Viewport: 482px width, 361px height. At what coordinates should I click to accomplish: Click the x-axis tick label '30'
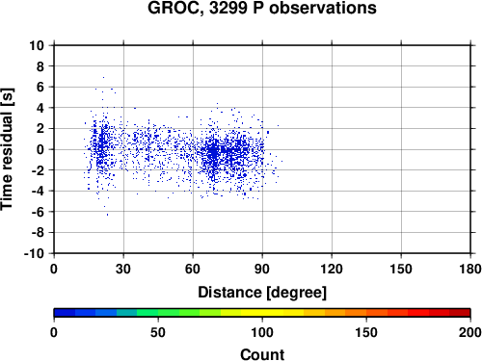click(123, 269)
